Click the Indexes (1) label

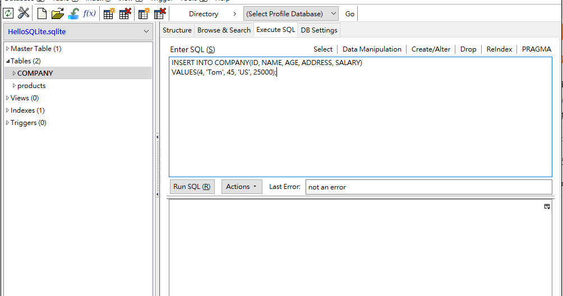(x=27, y=110)
